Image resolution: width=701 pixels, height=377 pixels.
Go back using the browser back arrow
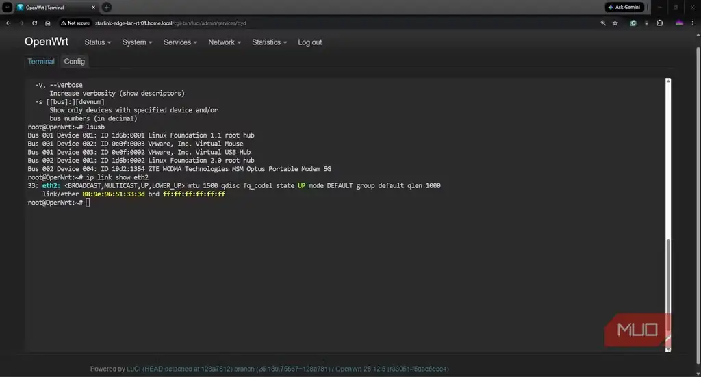8,23
